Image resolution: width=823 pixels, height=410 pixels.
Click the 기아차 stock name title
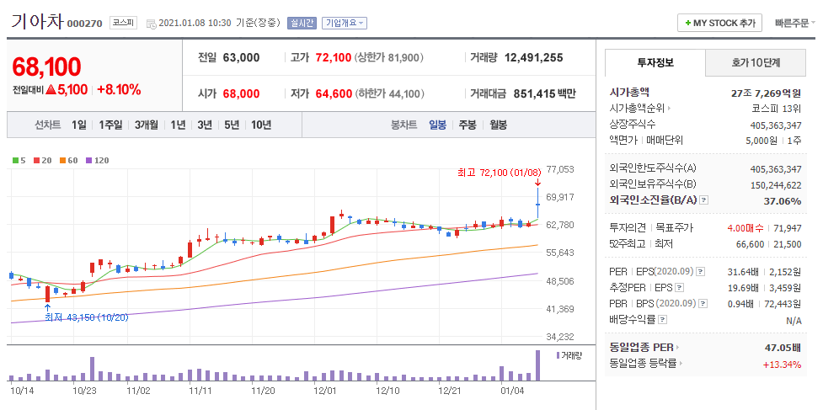click(37, 22)
